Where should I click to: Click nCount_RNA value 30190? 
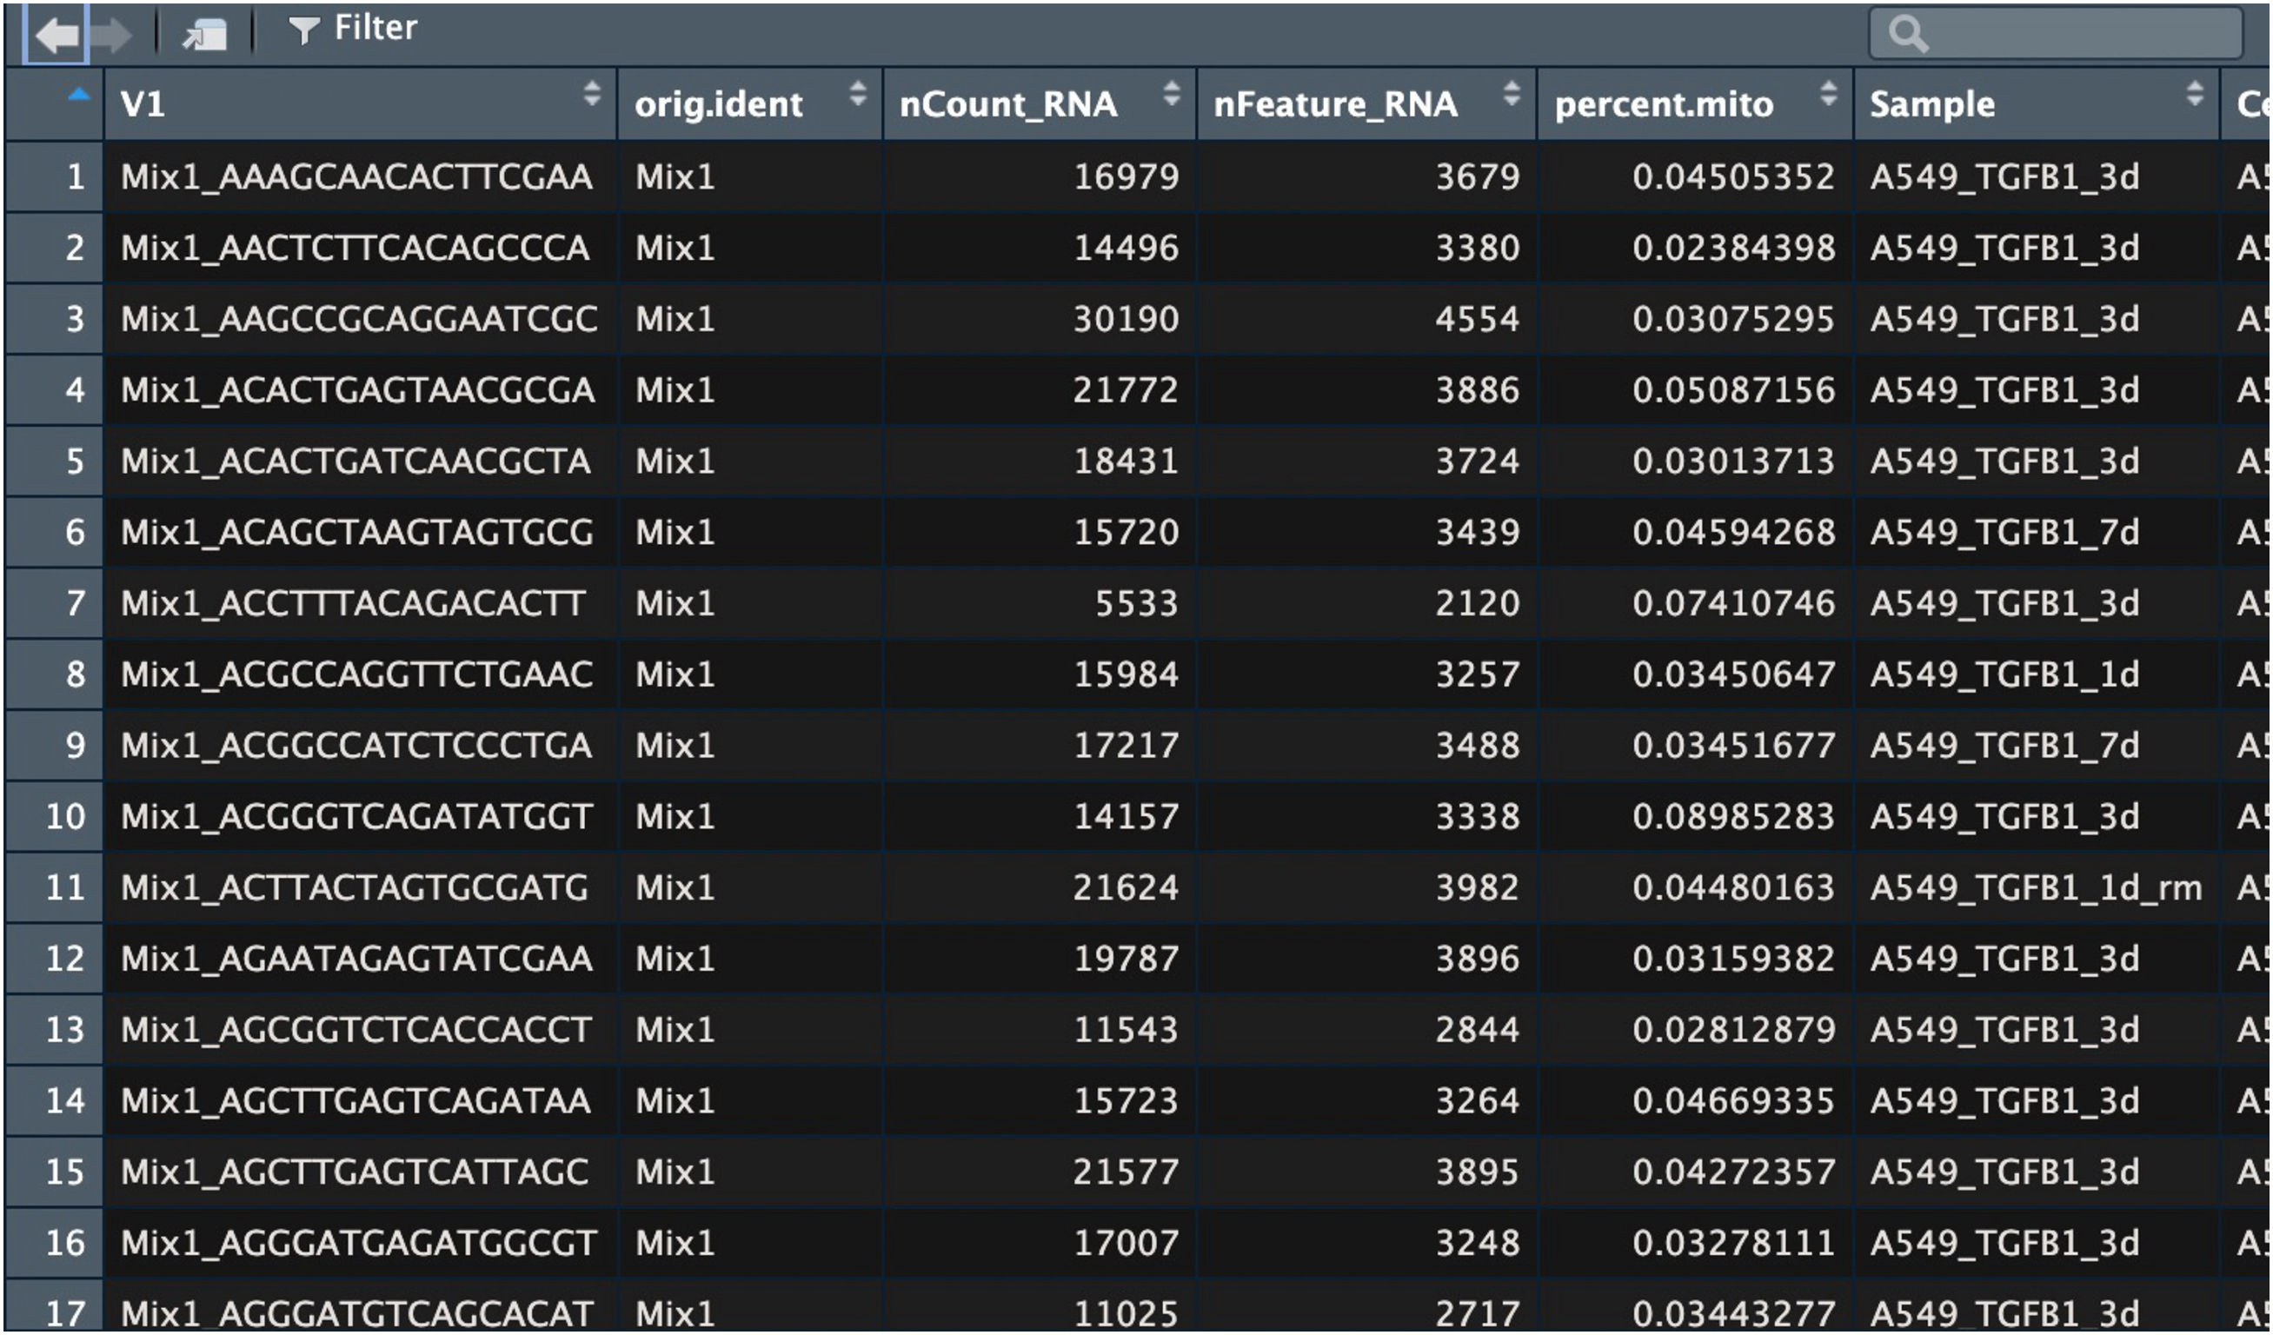coord(1125,319)
